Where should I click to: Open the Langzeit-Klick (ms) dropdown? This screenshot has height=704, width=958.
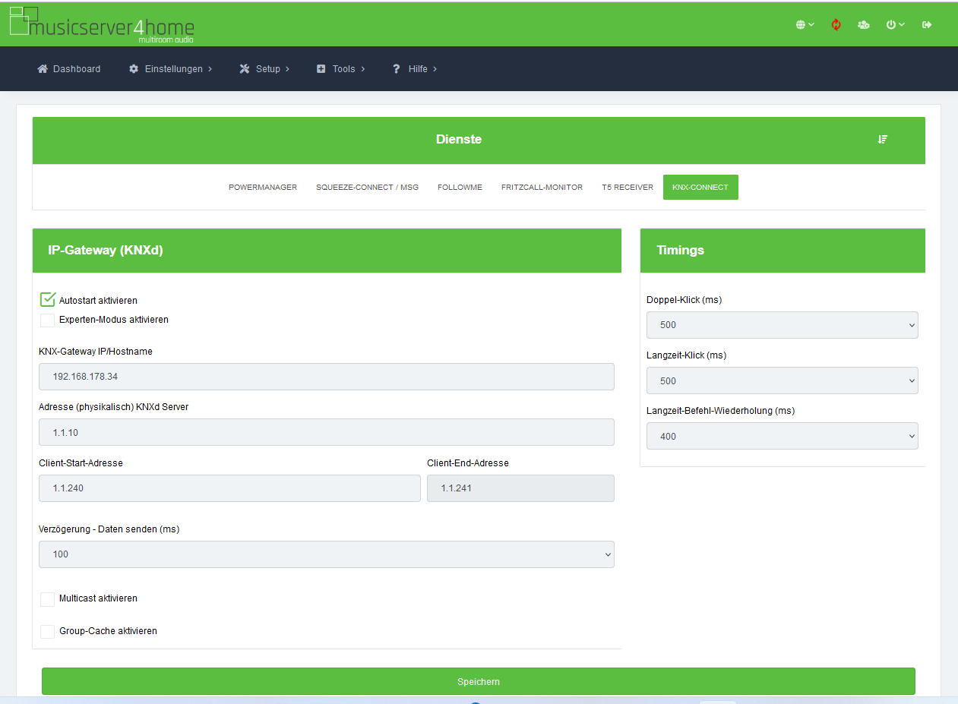[783, 380]
